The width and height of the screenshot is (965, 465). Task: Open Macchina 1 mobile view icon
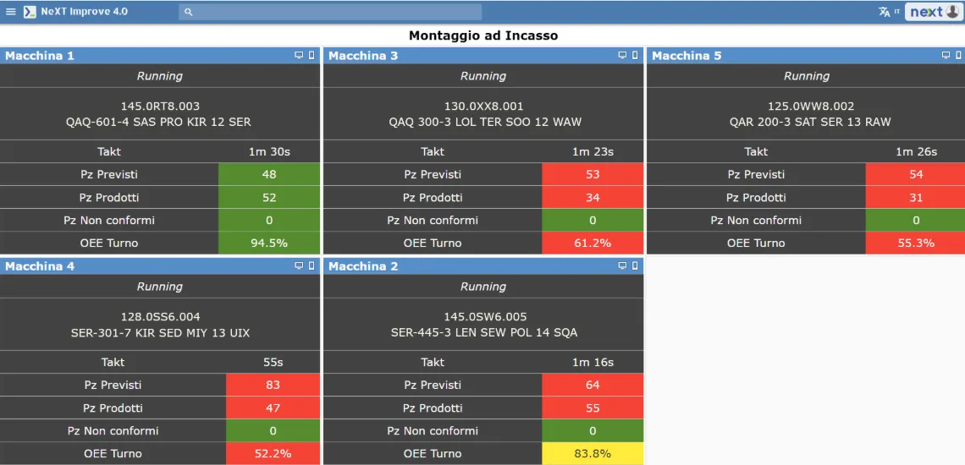[x=312, y=56]
